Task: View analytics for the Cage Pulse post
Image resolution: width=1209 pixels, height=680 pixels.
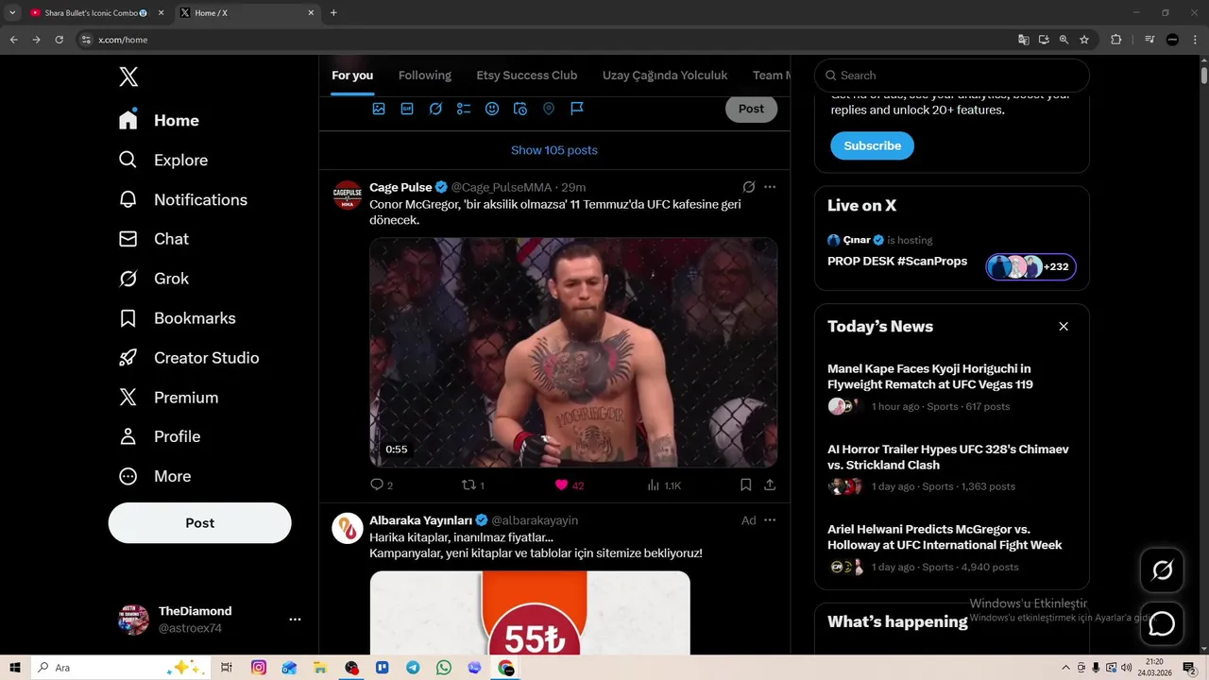Action: point(664,485)
